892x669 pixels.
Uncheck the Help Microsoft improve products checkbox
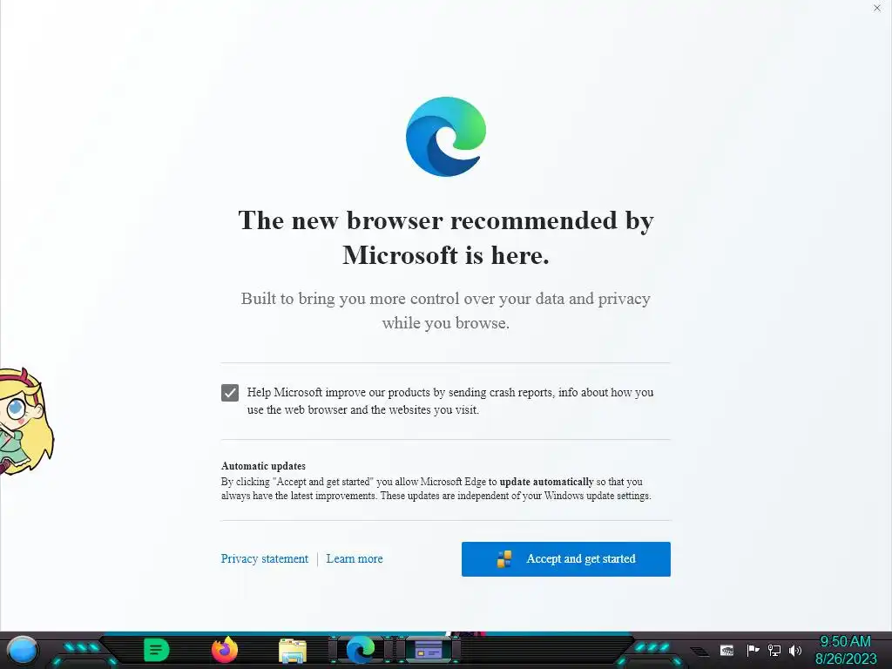click(230, 393)
